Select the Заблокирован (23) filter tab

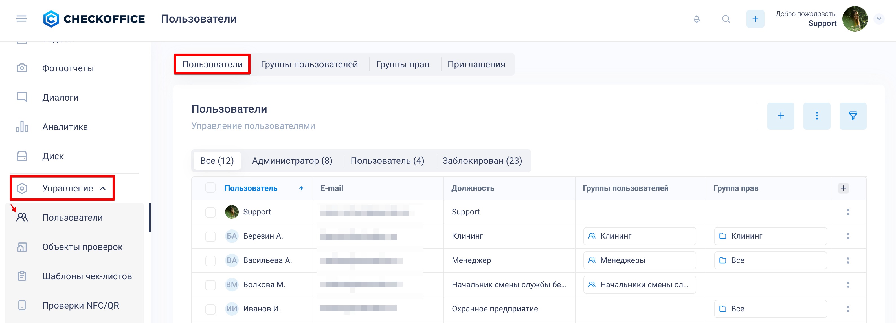pyautogui.click(x=482, y=160)
